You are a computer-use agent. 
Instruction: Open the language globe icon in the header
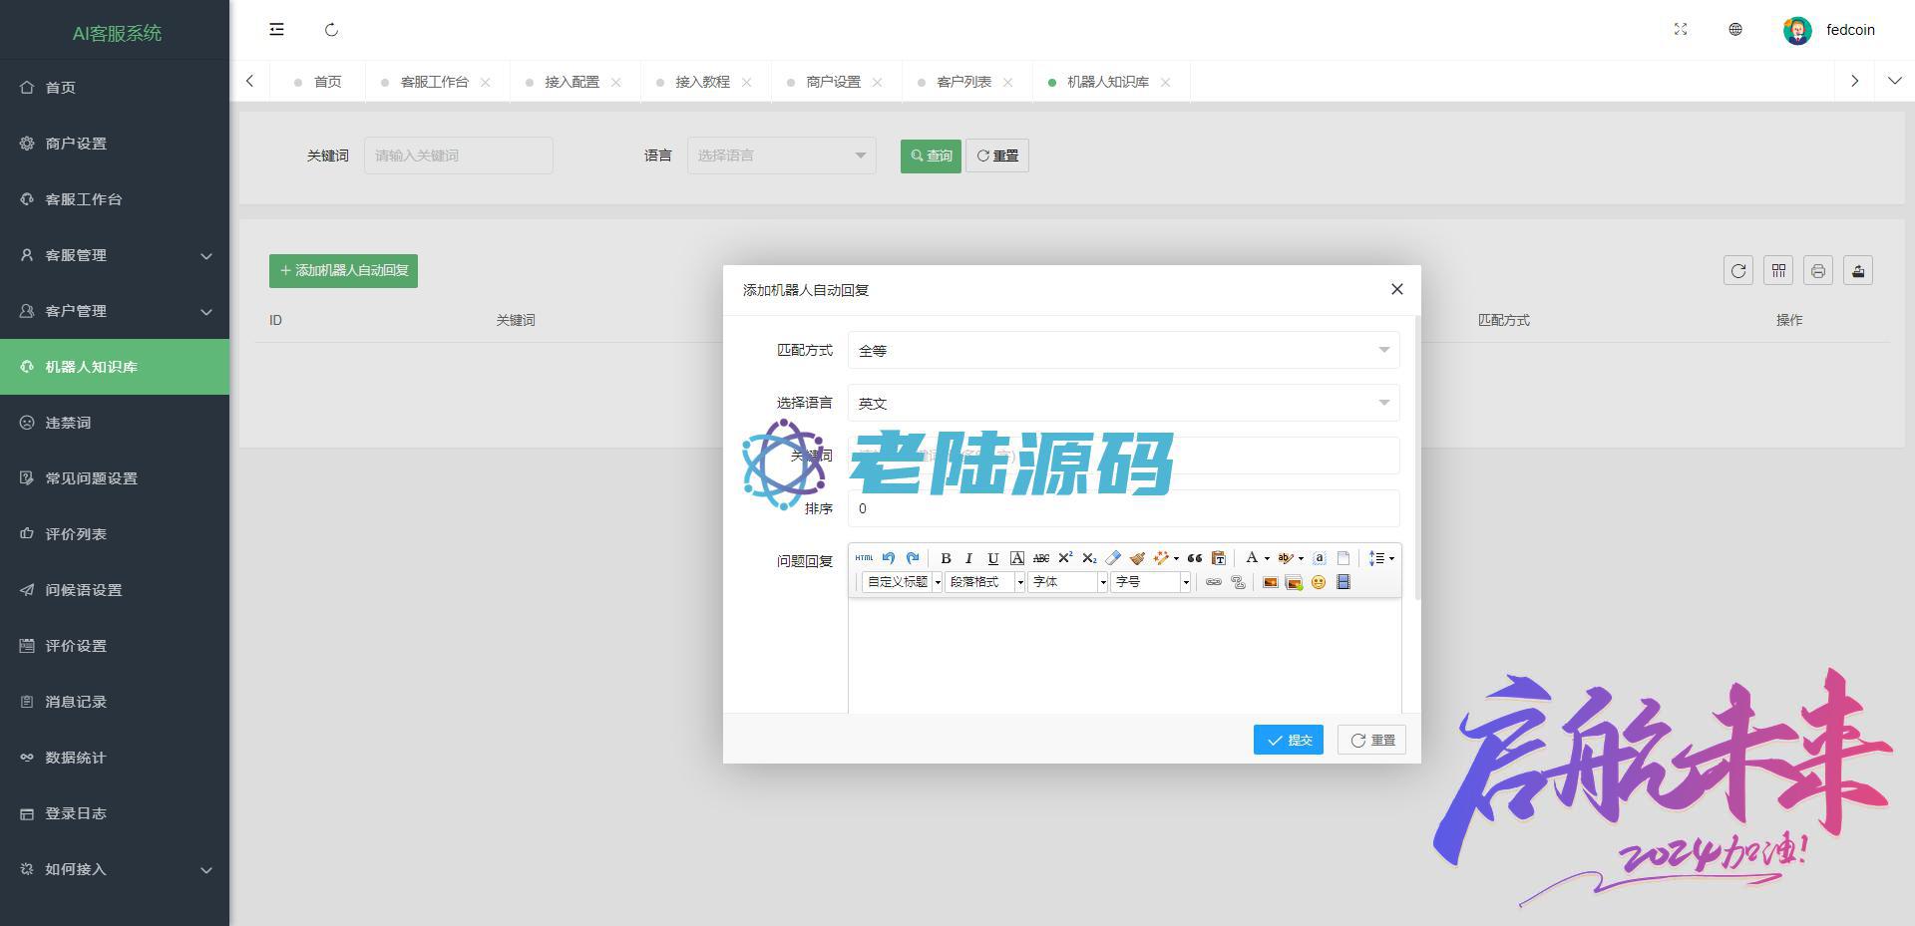(x=1735, y=30)
